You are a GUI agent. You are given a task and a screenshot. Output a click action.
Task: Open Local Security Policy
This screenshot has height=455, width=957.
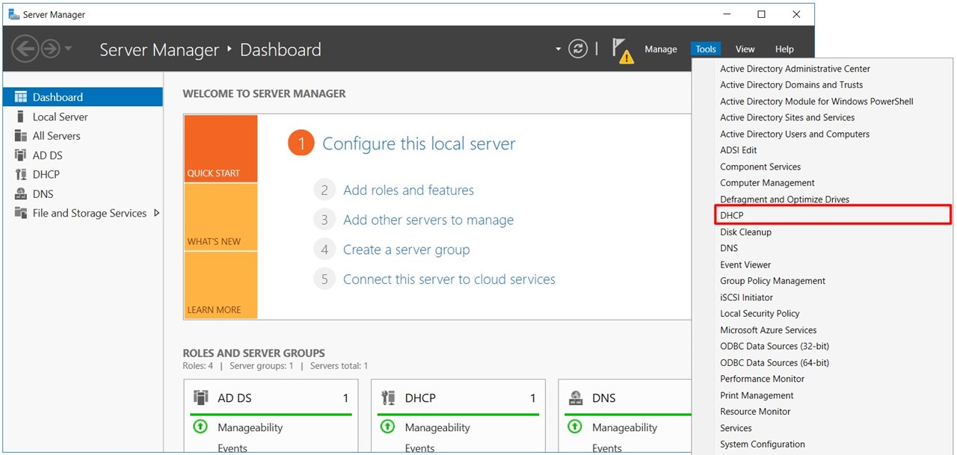tap(760, 314)
